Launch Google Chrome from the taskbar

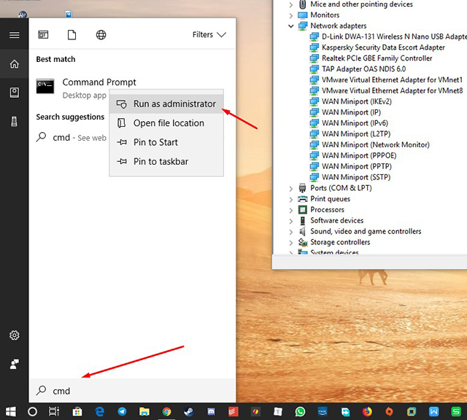166,412
